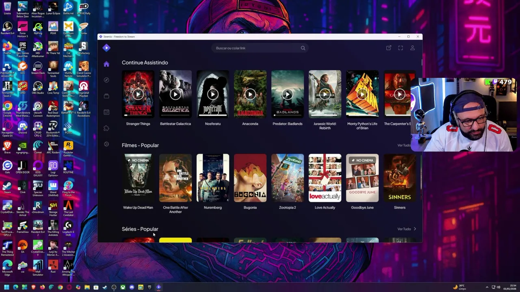Open Calendar sidebar icon
The height and width of the screenshot is (292, 520).
point(106,112)
